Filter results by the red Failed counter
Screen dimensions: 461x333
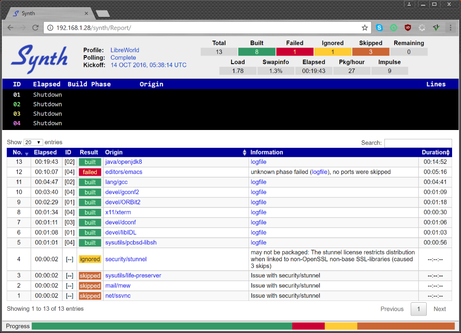294,52
